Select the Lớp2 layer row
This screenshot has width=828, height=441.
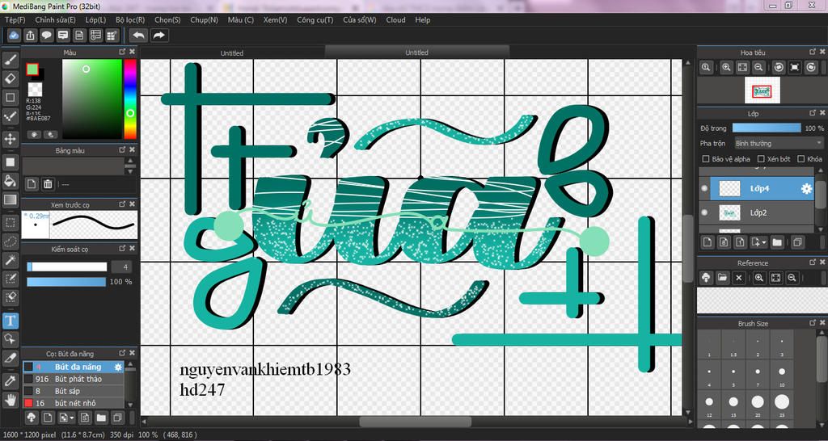click(757, 212)
